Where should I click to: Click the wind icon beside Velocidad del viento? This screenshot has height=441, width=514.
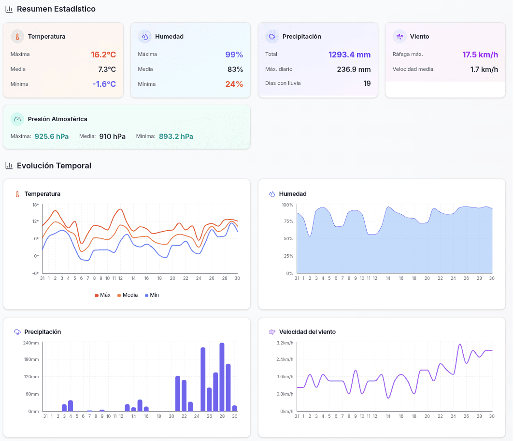(272, 332)
